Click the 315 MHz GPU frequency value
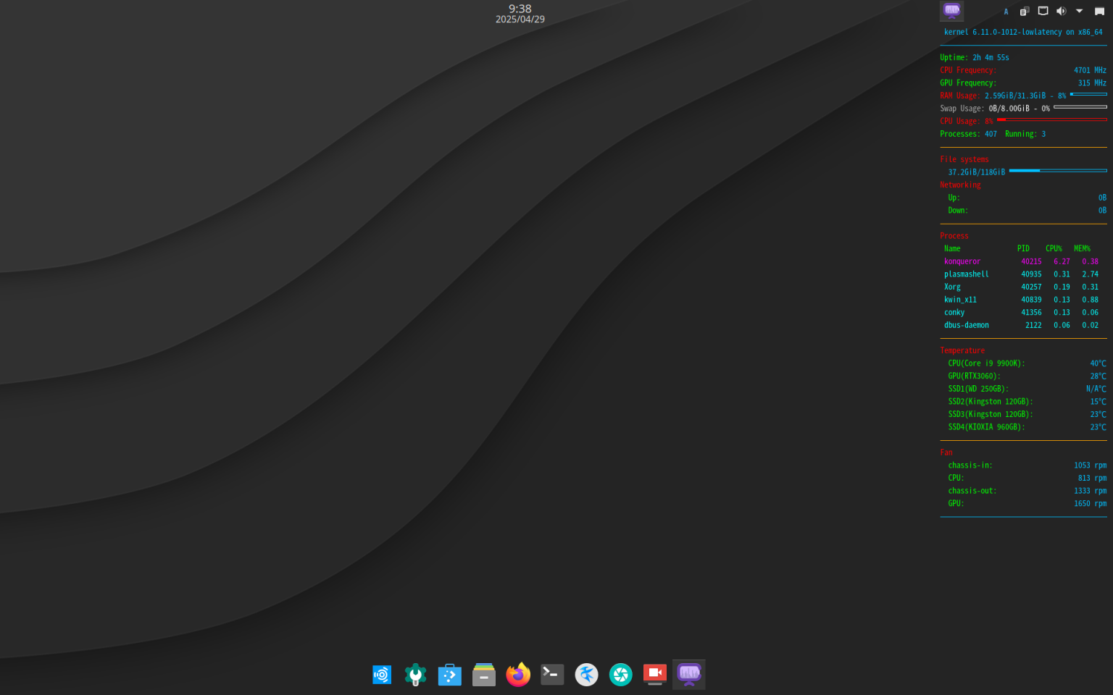This screenshot has height=695, width=1113. (x=1092, y=83)
